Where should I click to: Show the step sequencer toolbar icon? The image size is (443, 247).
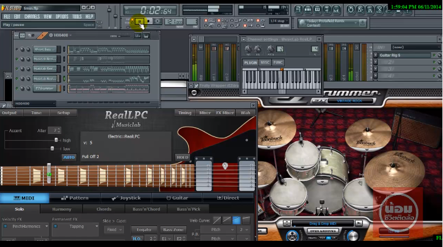pos(308,10)
